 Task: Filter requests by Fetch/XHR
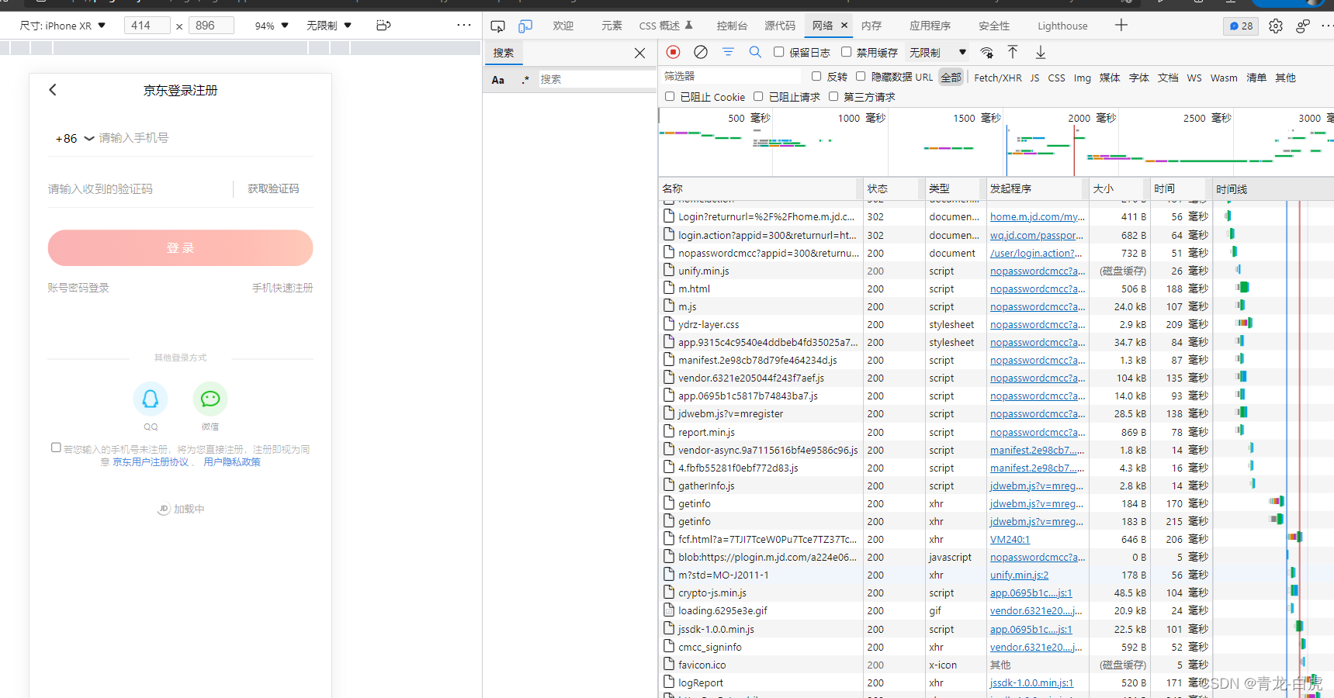click(997, 78)
